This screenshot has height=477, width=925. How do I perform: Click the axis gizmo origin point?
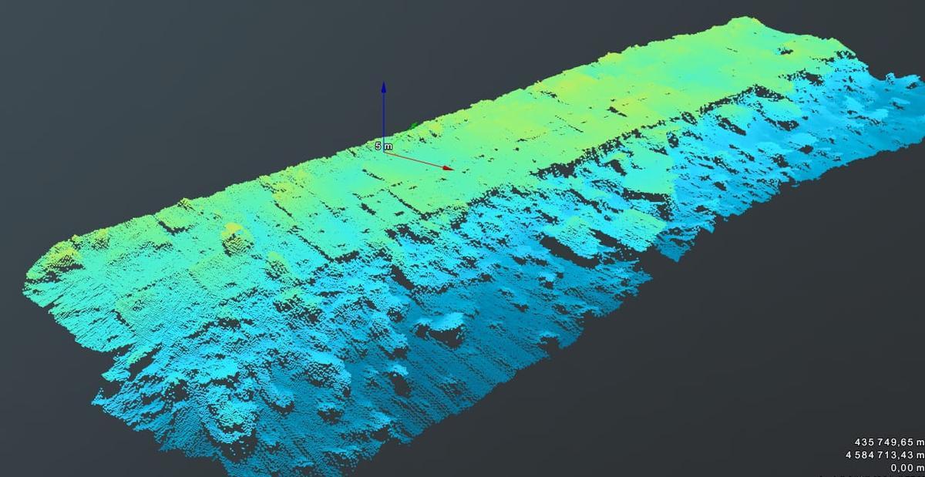[x=384, y=152]
